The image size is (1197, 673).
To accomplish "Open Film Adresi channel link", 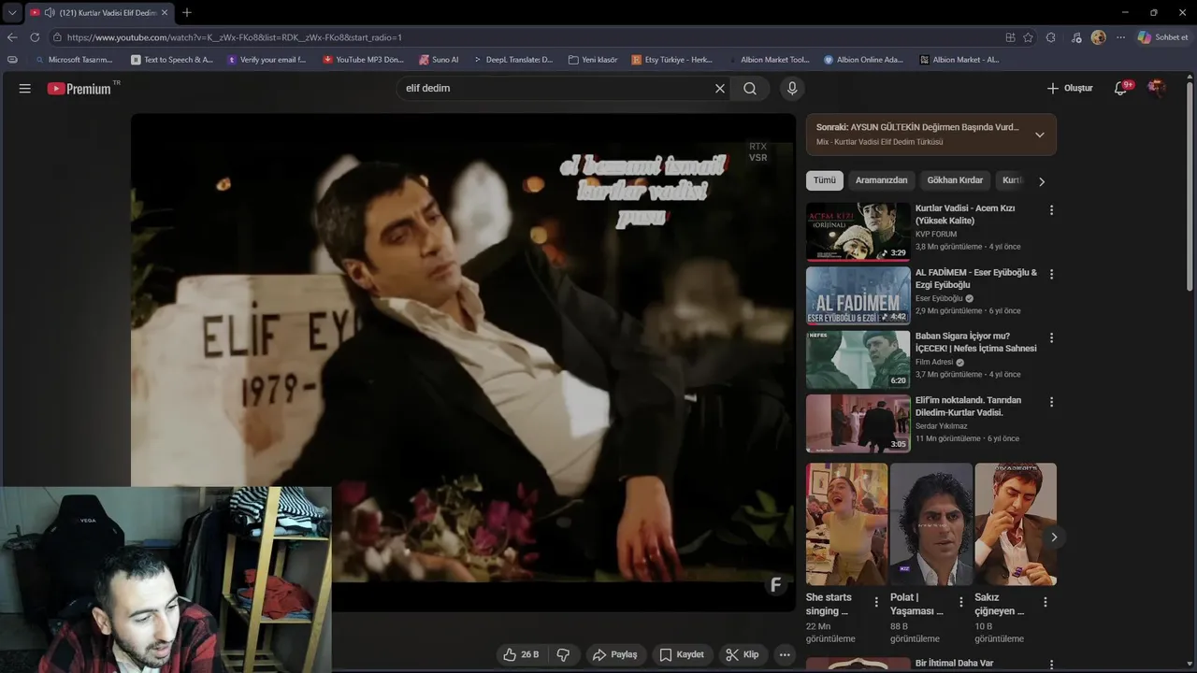I will click(934, 362).
